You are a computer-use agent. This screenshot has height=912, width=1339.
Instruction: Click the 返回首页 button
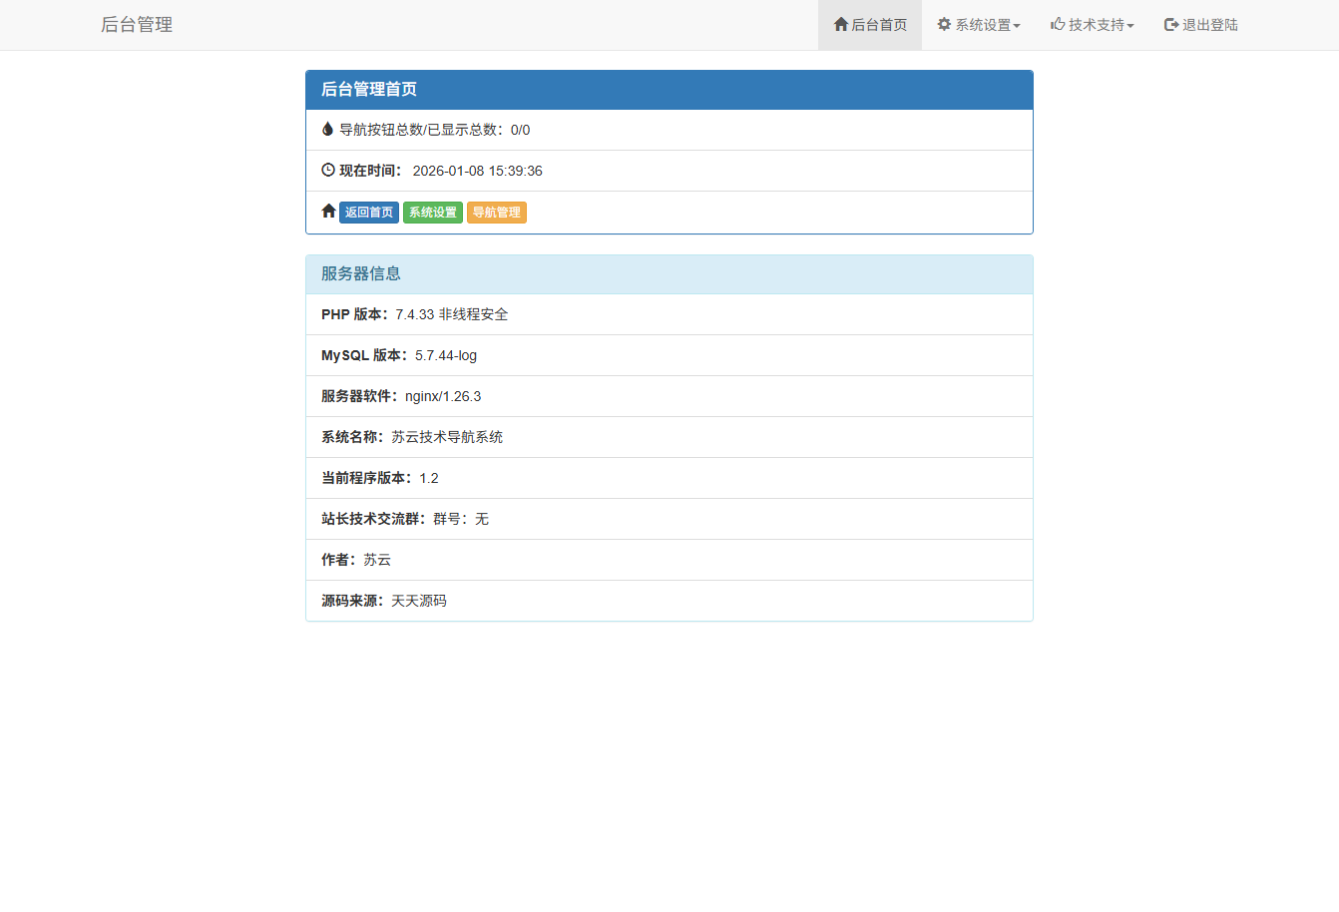coord(369,212)
